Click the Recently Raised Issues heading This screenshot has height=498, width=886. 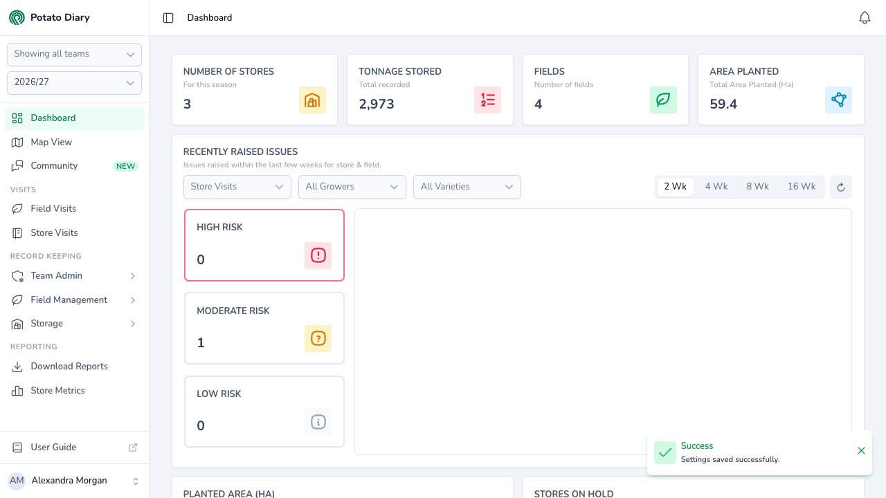point(240,152)
